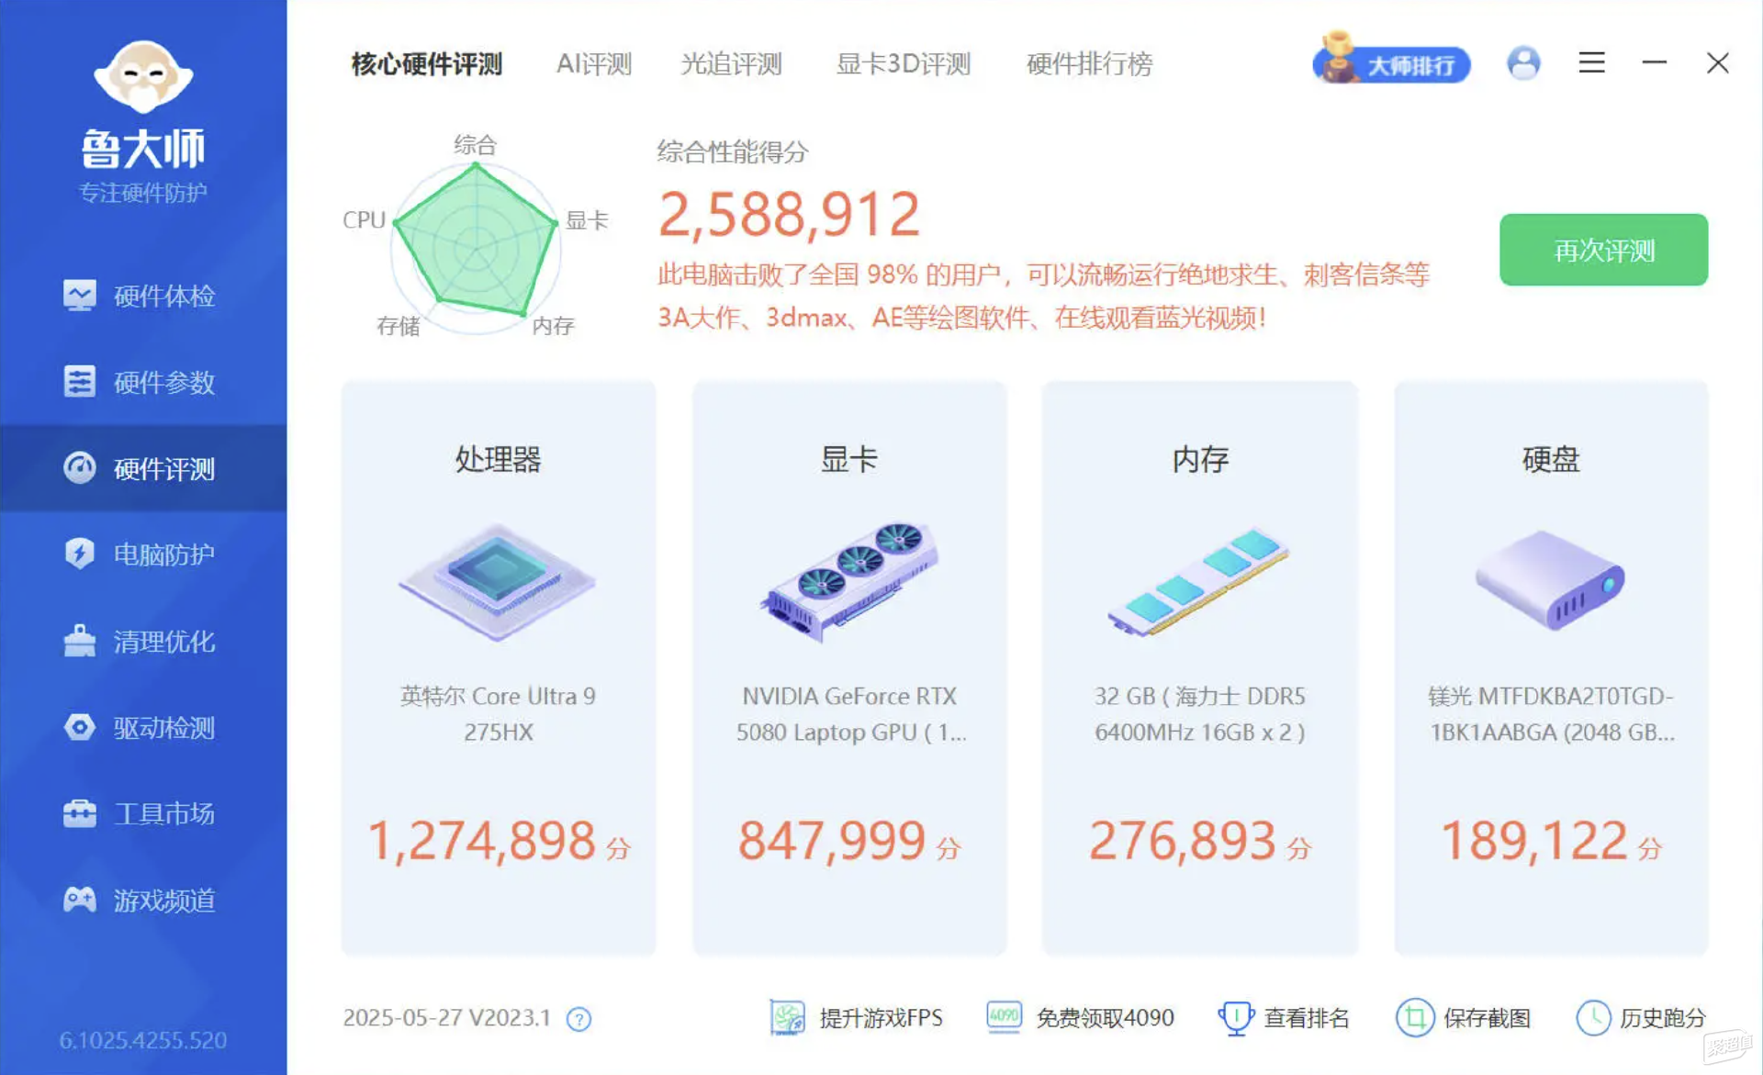Switch to 显卡3D评测 tab
This screenshot has width=1763, height=1075.
coord(904,64)
